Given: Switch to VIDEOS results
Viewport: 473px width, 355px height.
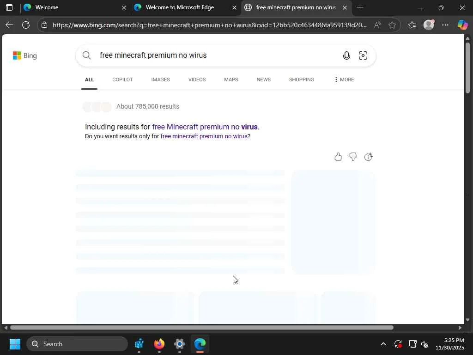Looking at the screenshot, I should coord(197,80).
